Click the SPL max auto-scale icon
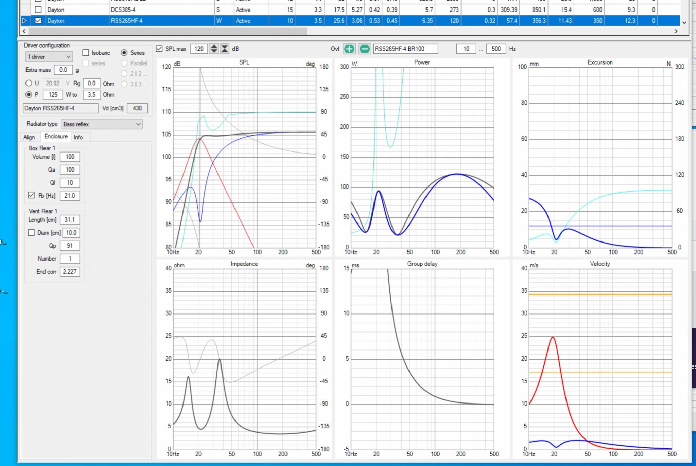 (225, 49)
